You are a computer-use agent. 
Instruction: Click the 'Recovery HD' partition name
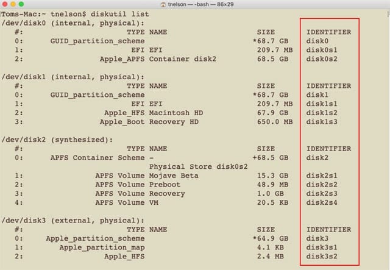click(x=174, y=121)
